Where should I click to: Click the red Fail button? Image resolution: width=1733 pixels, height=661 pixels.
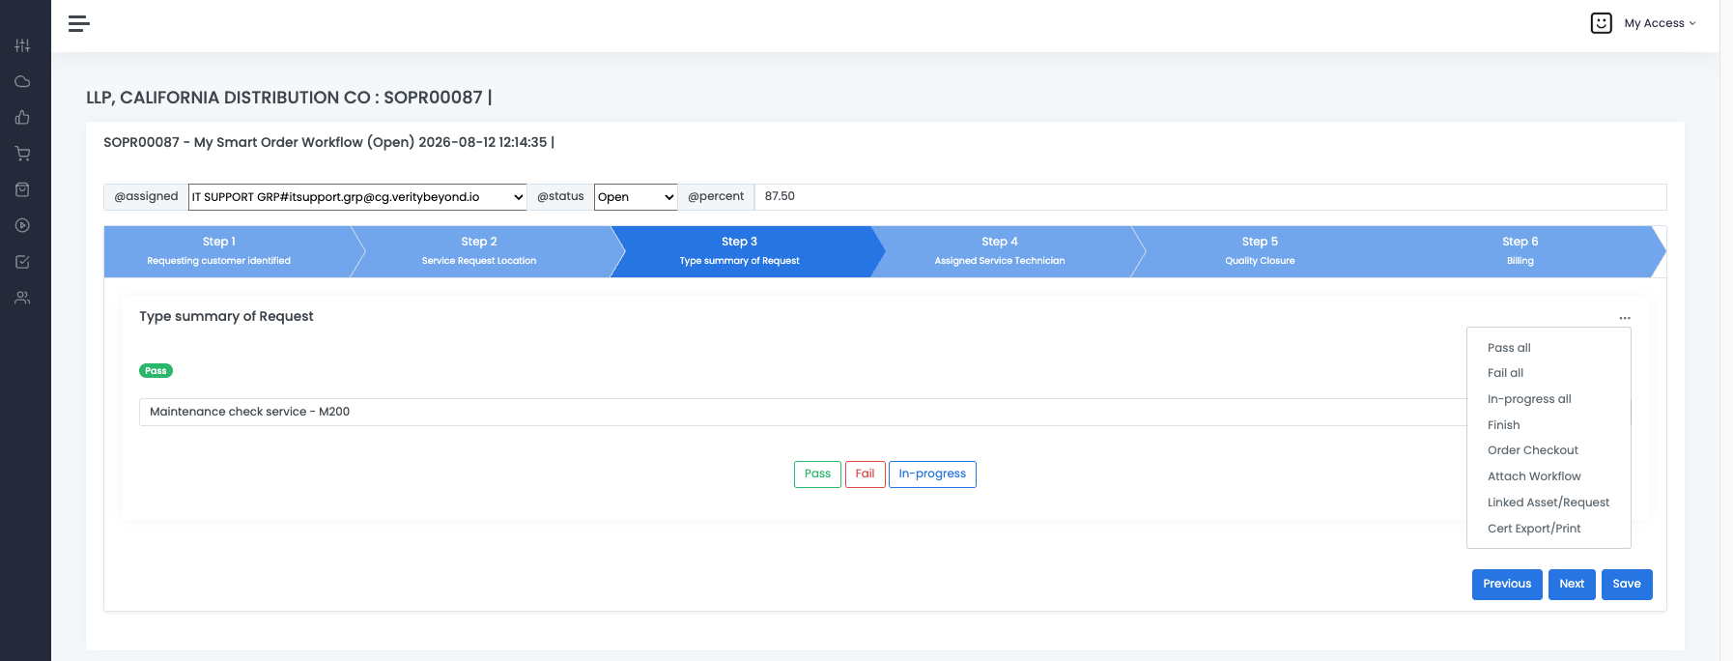click(x=865, y=474)
